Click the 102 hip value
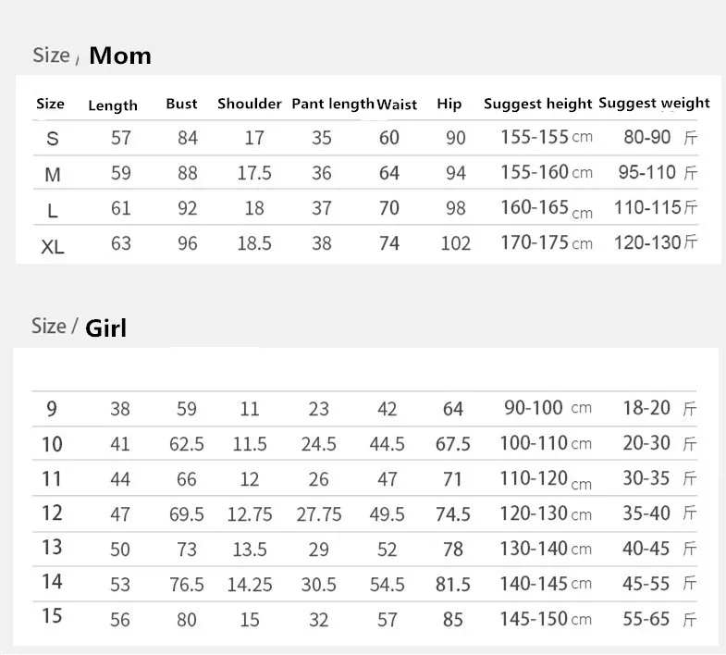This screenshot has height=655, width=726. 456,243
